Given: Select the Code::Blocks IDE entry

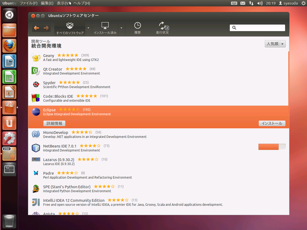Looking at the screenshot, I should (x=158, y=98).
